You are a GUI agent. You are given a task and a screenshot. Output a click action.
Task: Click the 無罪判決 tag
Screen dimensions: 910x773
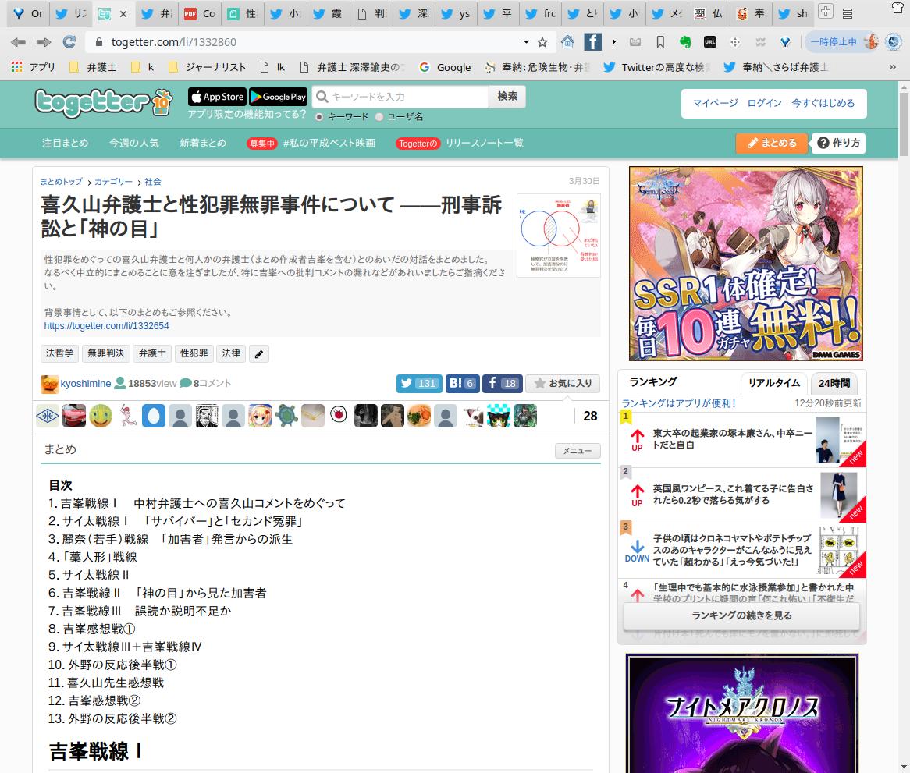[105, 353]
